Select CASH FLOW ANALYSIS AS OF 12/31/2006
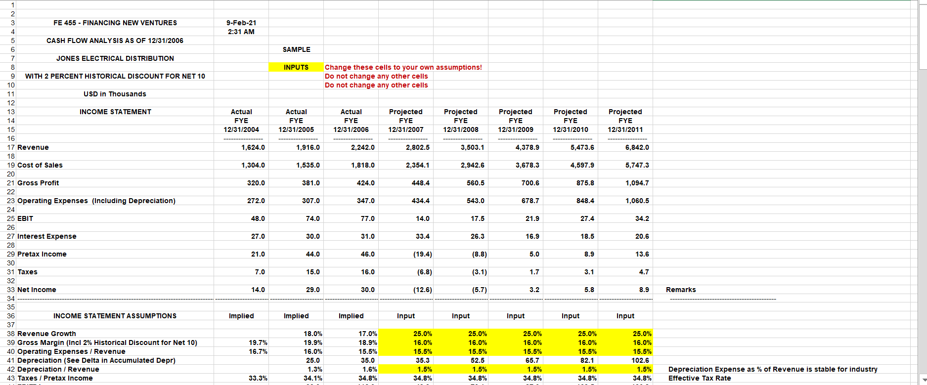927x385 pixels. click(115, 41)
